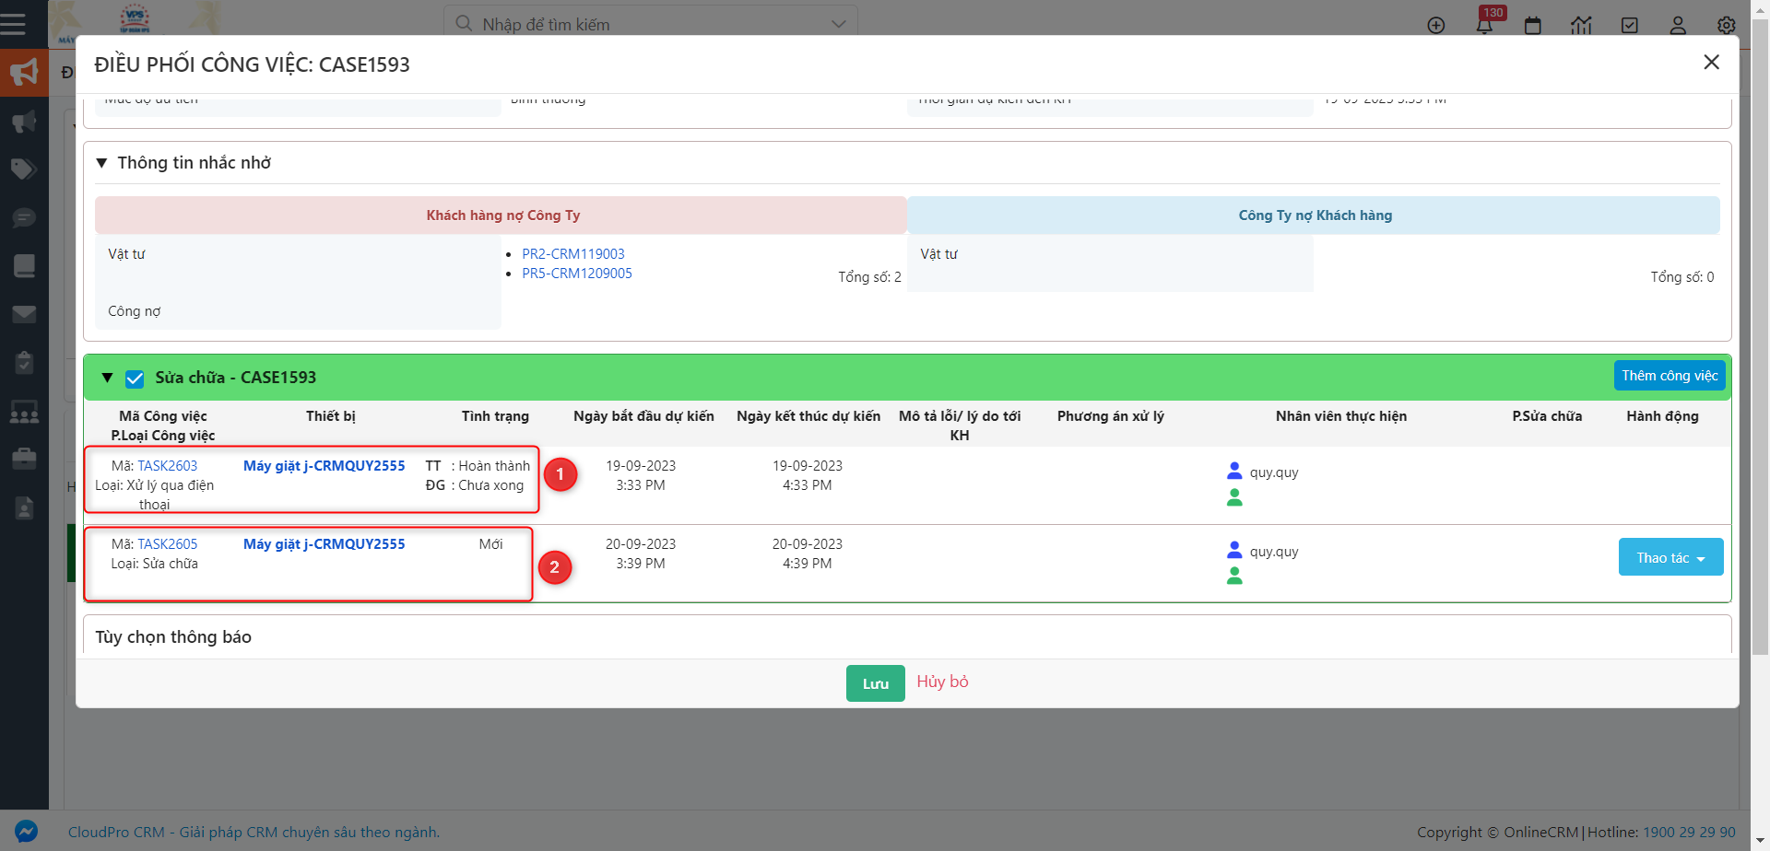Open Máy giặt j-CRMQUY2555 in TASK2603 row
Image resolution: width=1770 pixels, height=851 pixels.
tap(324, 466)
